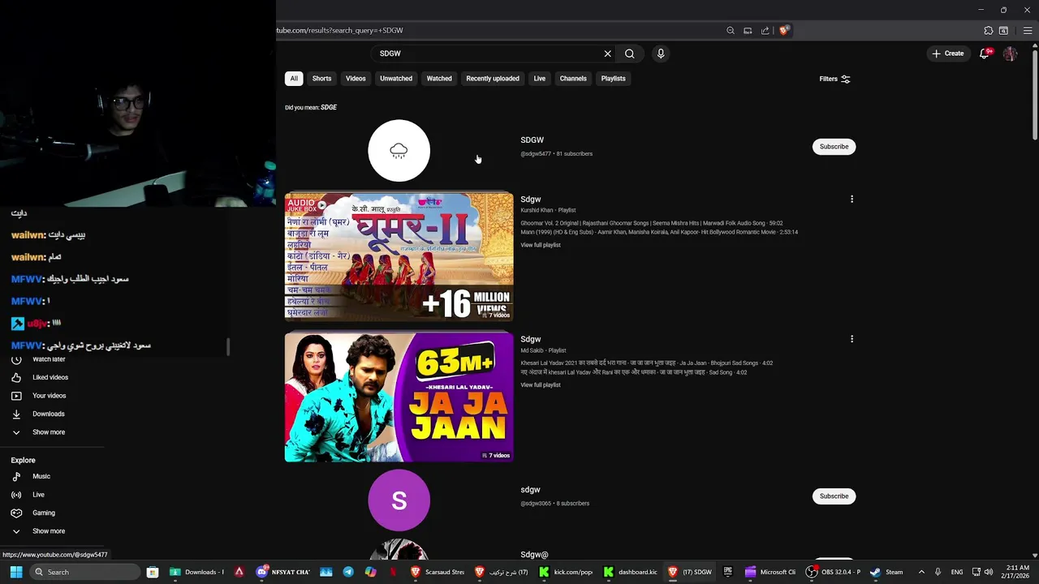Image resolution: width=1039 pixels, height=584 pixels.
Task: Open the Brave Shields icon in address bar
Action: click(783, 31)
